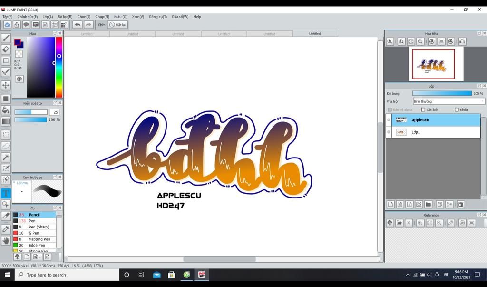Toggle the Bảo vệ alpha checkbox
The height and width of the screenshot is (287, 487).
pos(390,109)
